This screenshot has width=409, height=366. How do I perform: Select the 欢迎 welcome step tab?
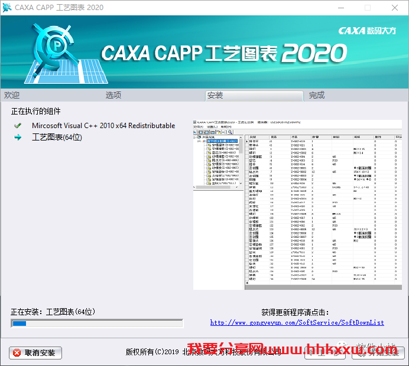(x=12, y=95)
